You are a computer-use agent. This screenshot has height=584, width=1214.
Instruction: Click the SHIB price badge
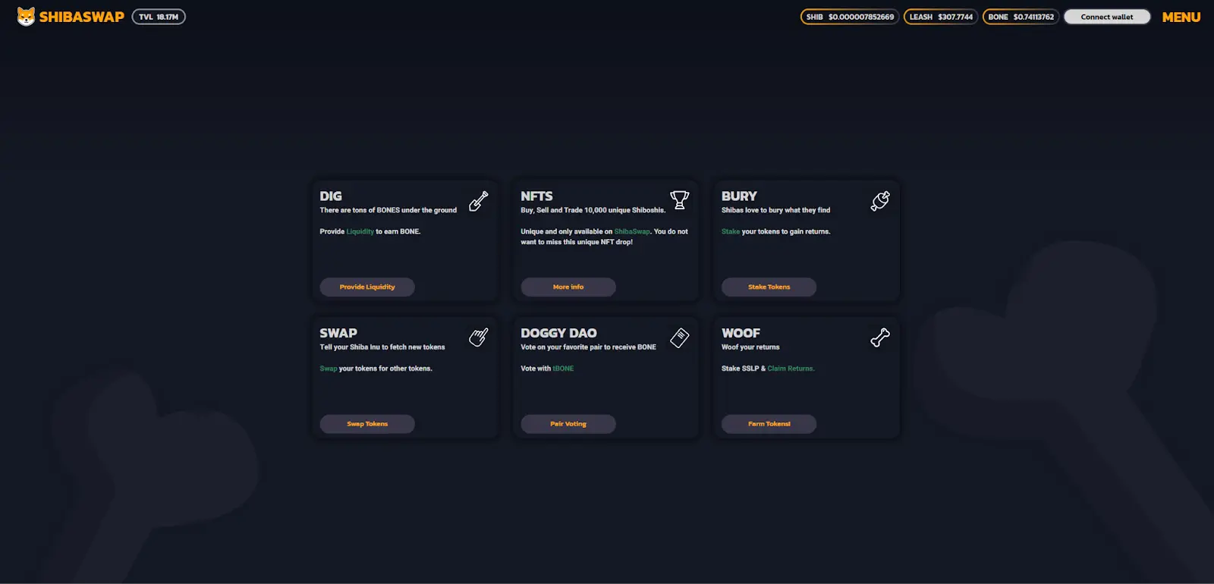tap(850, 17)
